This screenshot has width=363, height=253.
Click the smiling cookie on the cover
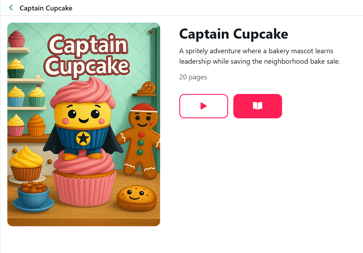(x=137, y=197)
